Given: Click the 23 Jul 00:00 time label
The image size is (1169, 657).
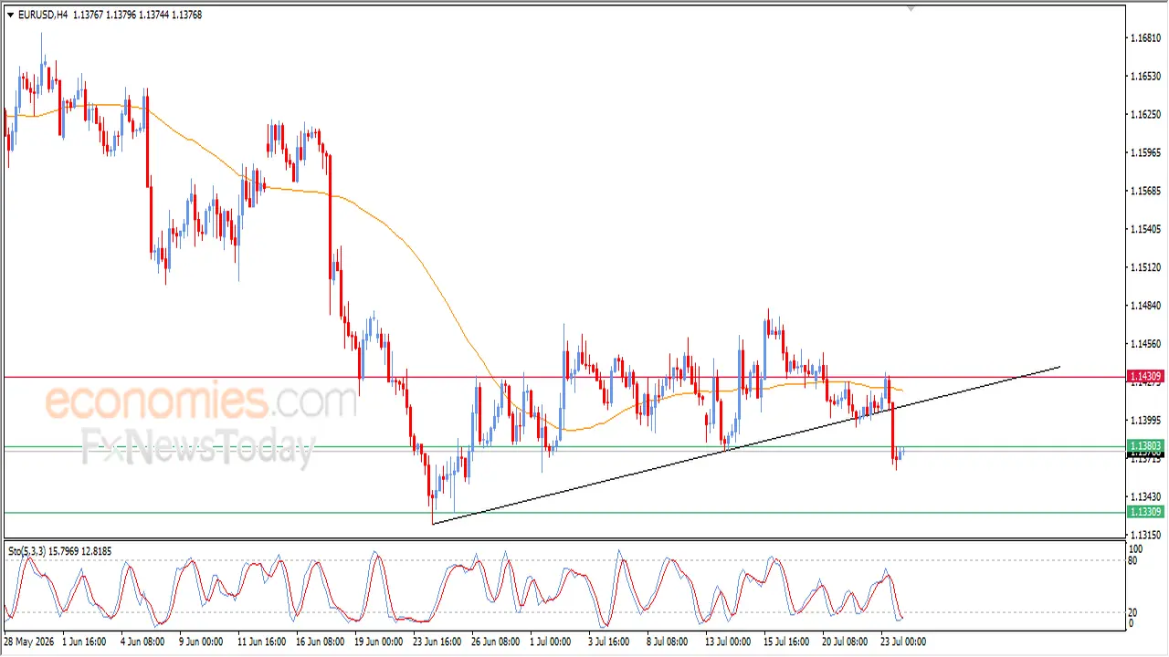Looking at the screenshot, I should [903, 641].
